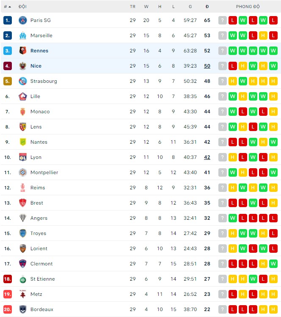The image size is (281, 317).
Task: Click the ĐỘI team column header
Action: coord(22,6)
